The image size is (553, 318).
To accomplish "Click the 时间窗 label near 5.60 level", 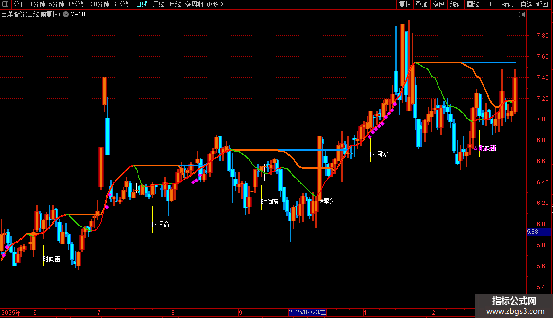I will 52,259.
